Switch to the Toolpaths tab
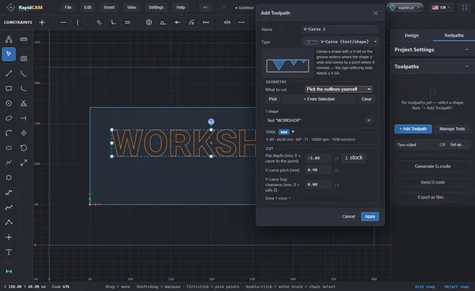475x291 pixels. coord(453,35)
